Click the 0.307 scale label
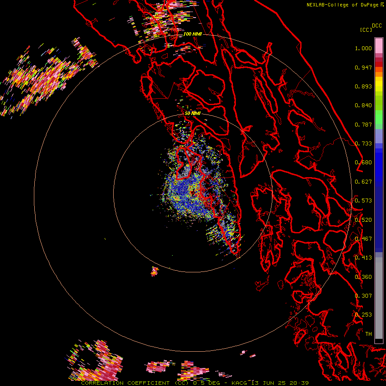 pyautogui.click(x=363, y=296)
